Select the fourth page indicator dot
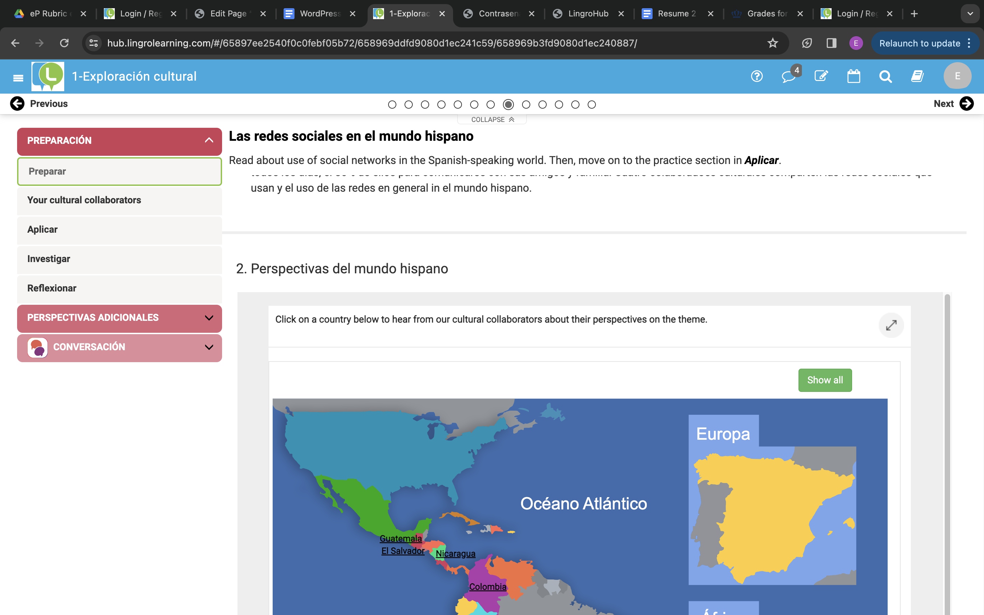Viewport: 984px width, 615px height. tap(441, 105)
